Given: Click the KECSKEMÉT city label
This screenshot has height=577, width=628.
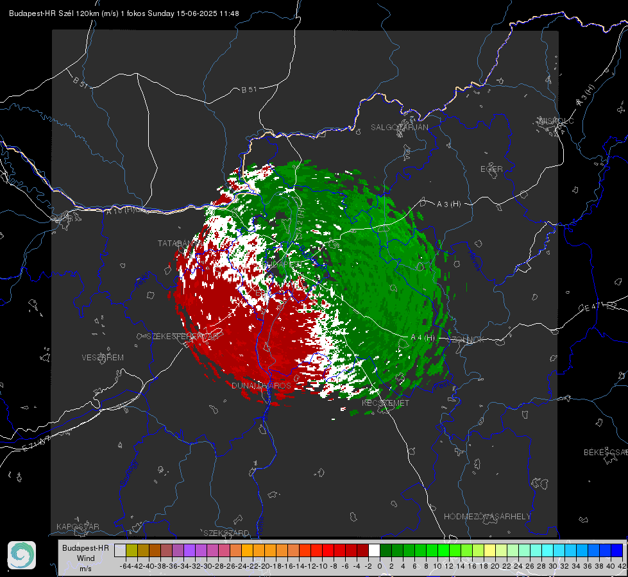Looking at the screenshot, I should point(386,403).
